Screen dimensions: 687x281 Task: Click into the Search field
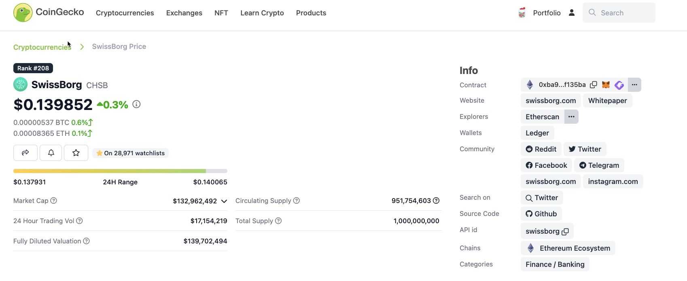(619, 13)
